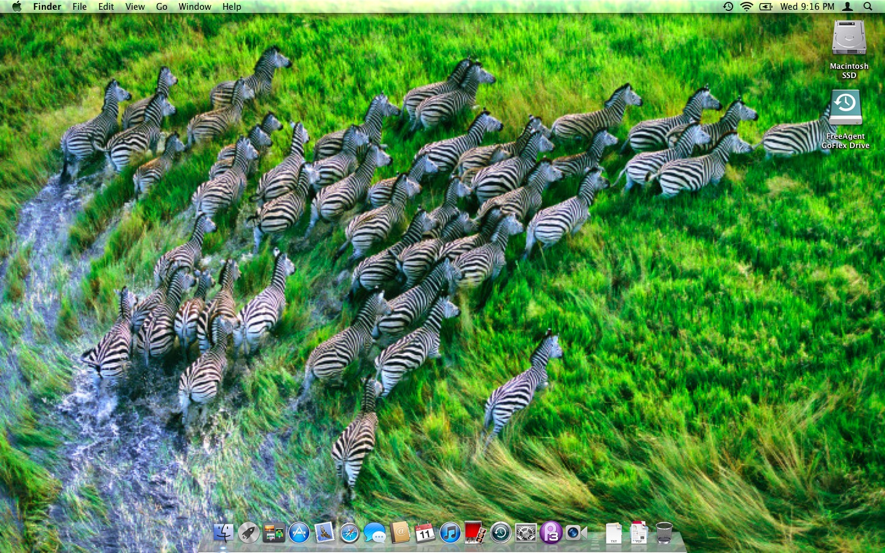Open the Wi-Fi status menu
This screenshot has height=553, width=885.
747,7
